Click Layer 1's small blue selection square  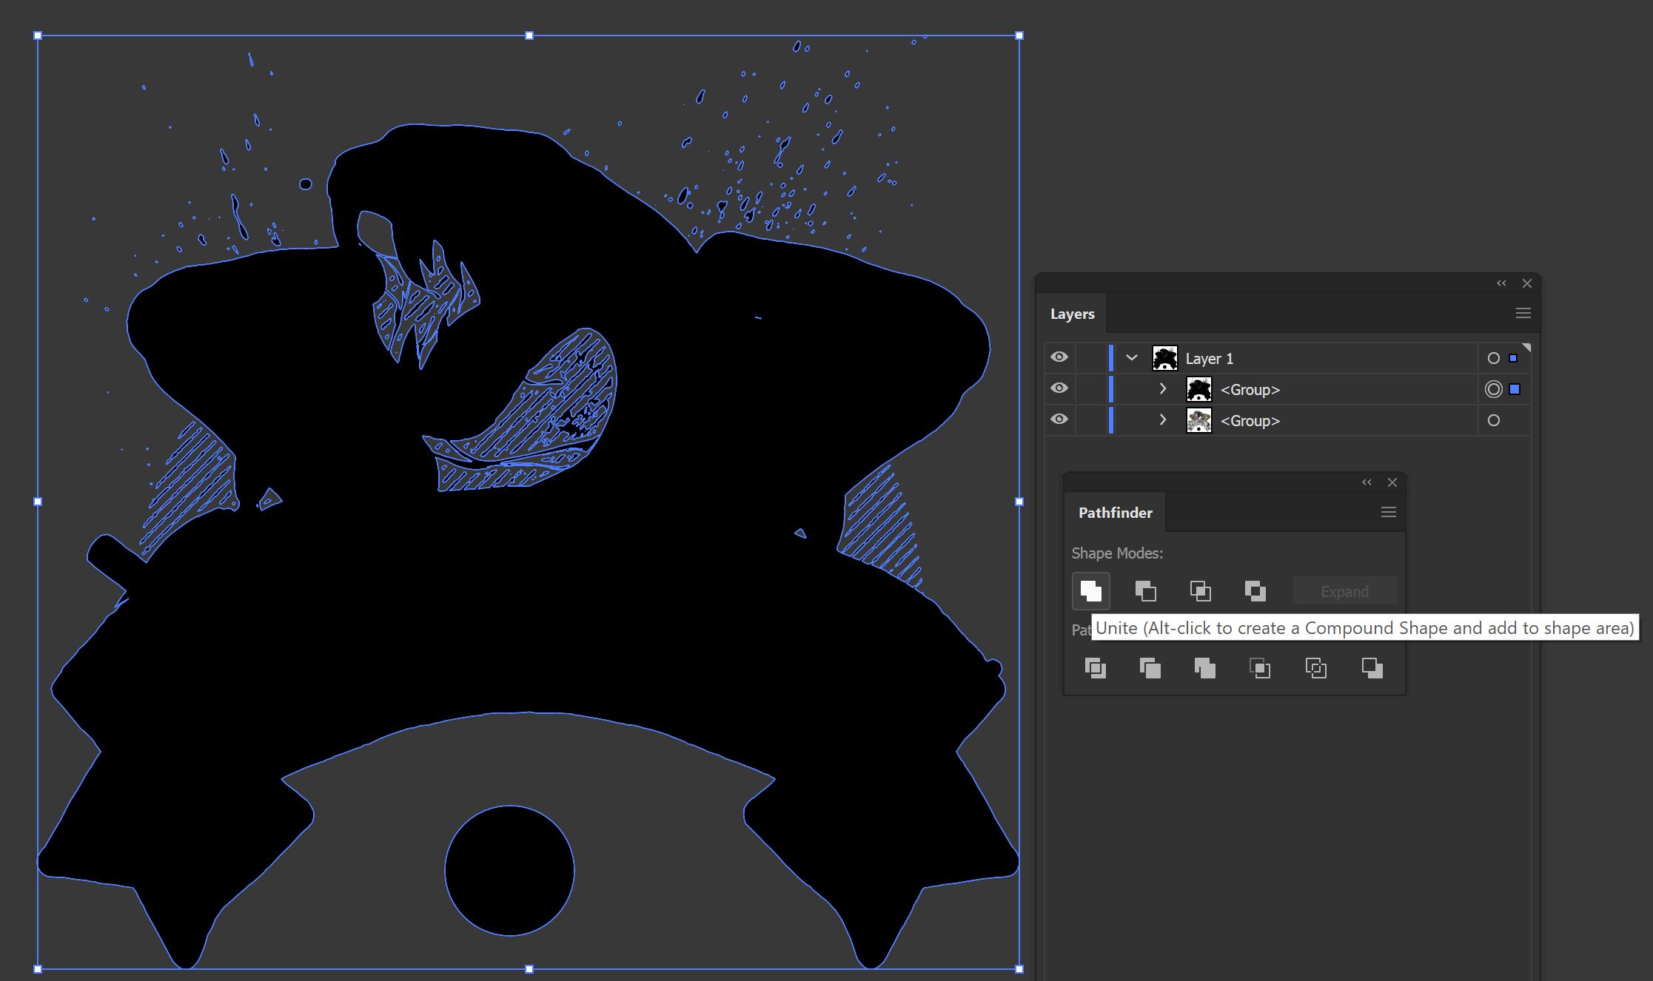pyautogui.click(x=1513, y=358)
